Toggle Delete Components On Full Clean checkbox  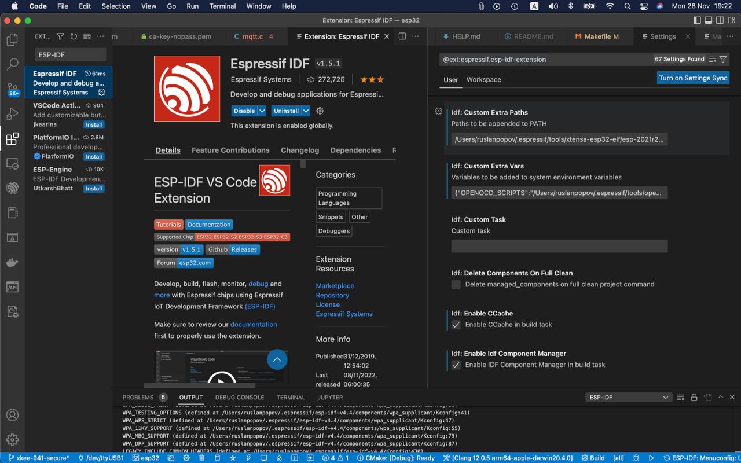[456, 284]
